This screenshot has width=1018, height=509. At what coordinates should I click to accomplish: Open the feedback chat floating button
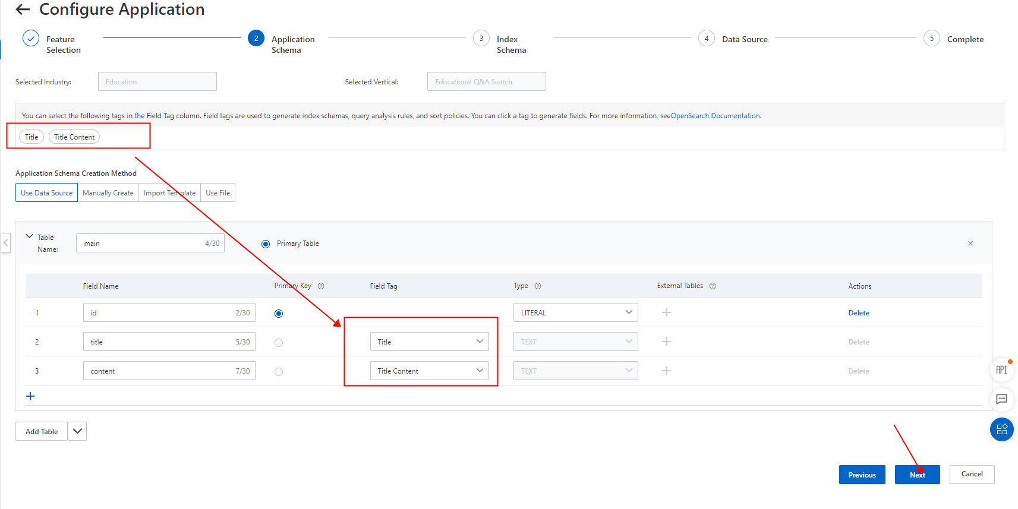coord(1002,399)
